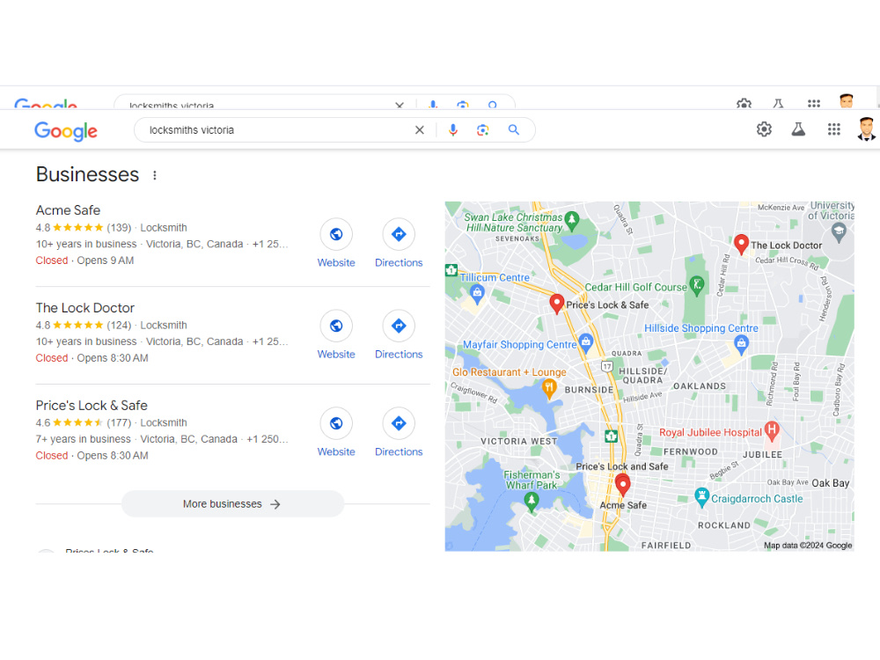Open the Acme Safe business title

point(68,210)
